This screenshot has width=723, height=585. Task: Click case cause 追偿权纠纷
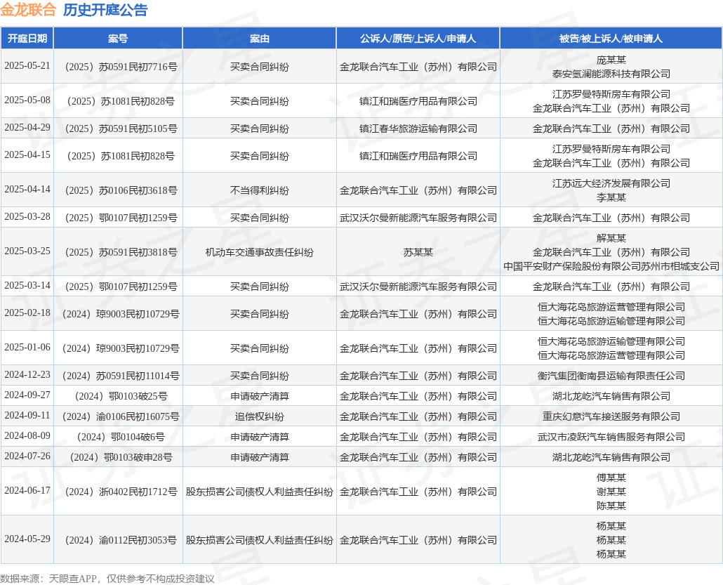pyautogui.click(x=260, y=416)
